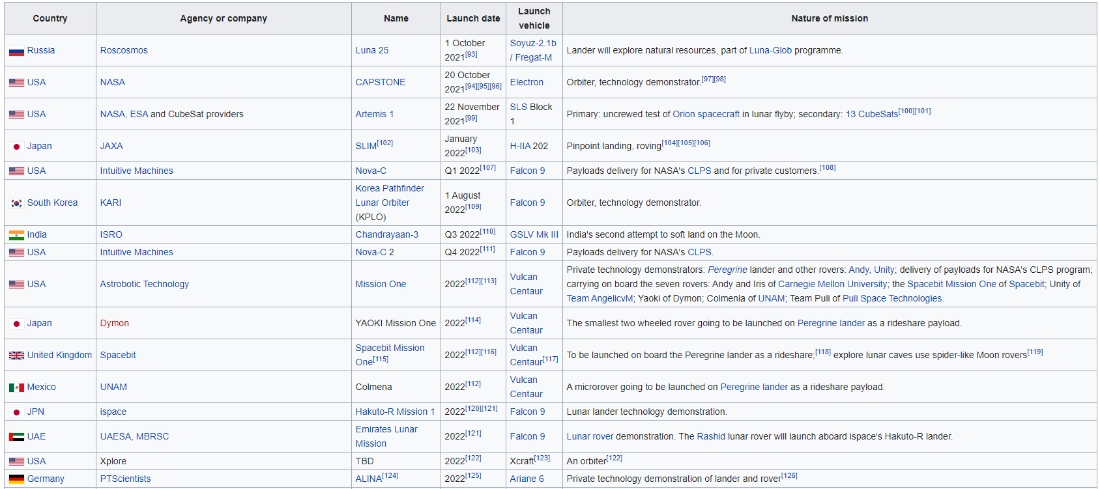
Task: Click the Launch date column header
Action: point(473,18)
